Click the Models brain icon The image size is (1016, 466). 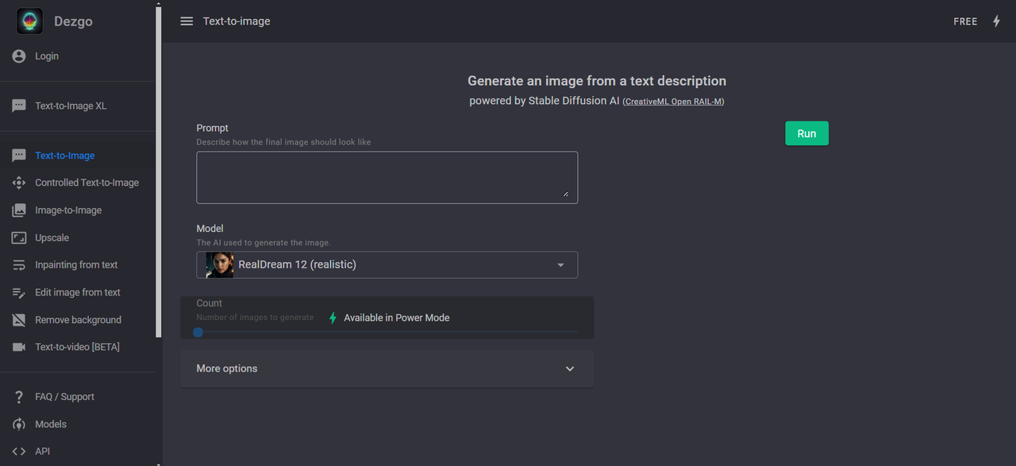coord(19,424)
